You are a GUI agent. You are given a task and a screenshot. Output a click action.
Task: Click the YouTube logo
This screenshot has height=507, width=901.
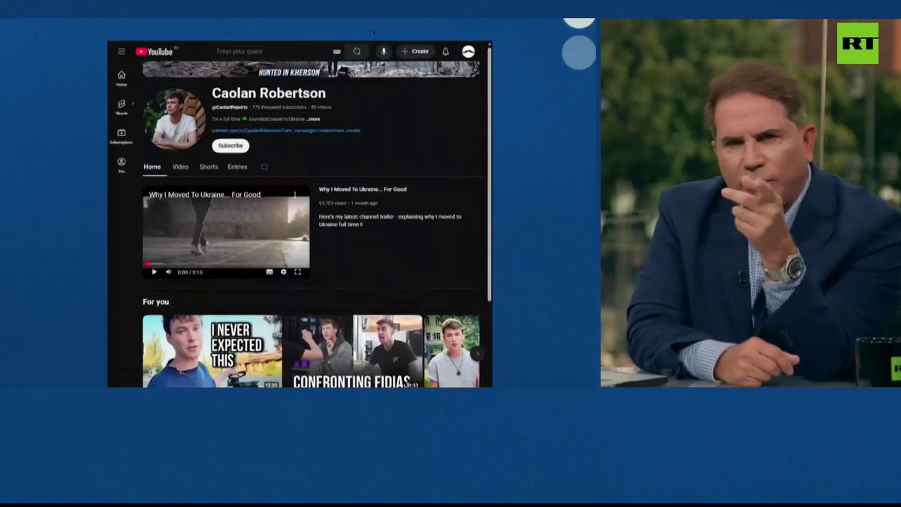tap(155, 52)
